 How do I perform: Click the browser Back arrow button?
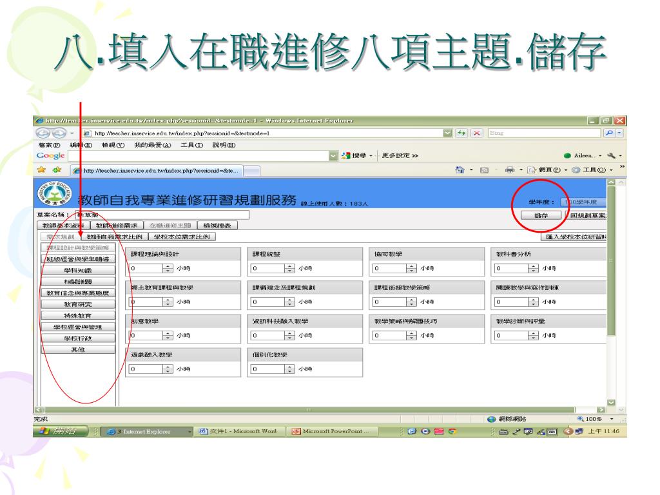tap(43, 133)
